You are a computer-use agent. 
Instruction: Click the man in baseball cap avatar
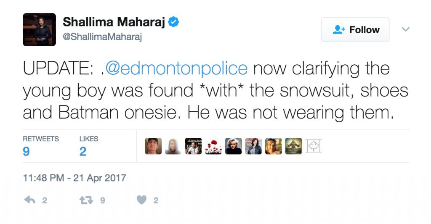(153, 146)
